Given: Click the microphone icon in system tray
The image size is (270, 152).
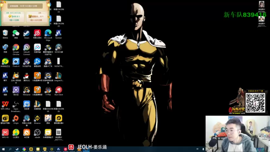Looking at the screenshot, I should click(x=203, y=149).
